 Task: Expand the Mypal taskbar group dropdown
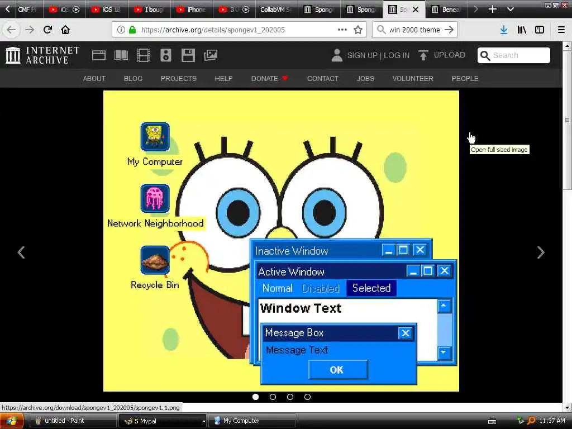point(203,421)
